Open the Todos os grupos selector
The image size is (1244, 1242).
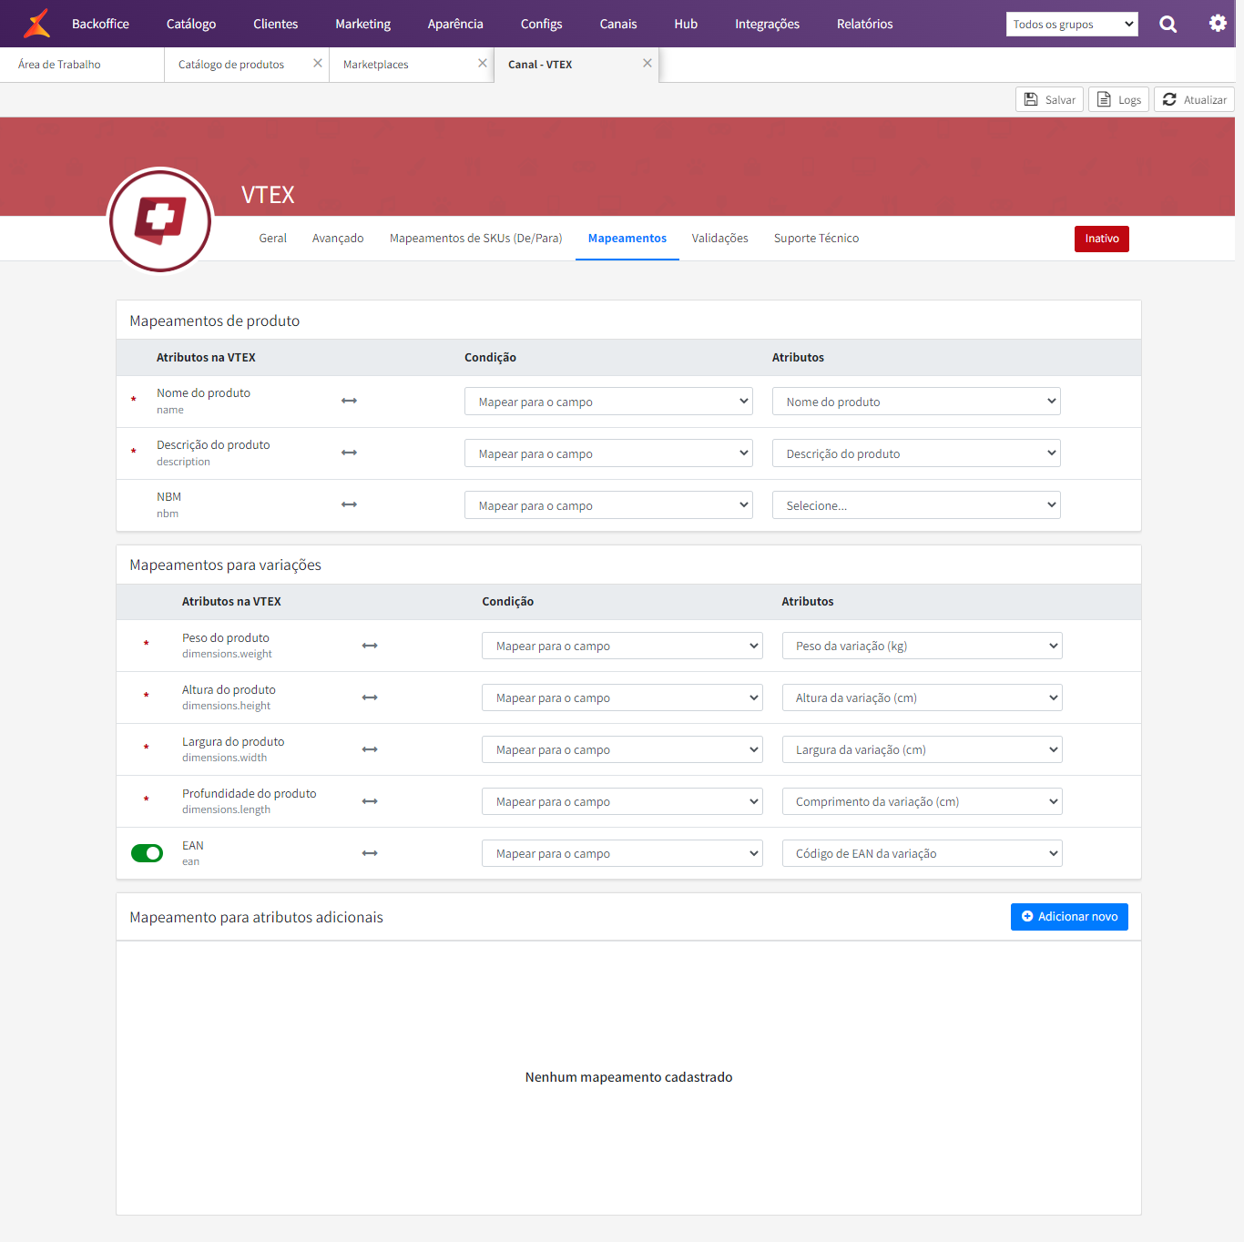(1072, 25)
